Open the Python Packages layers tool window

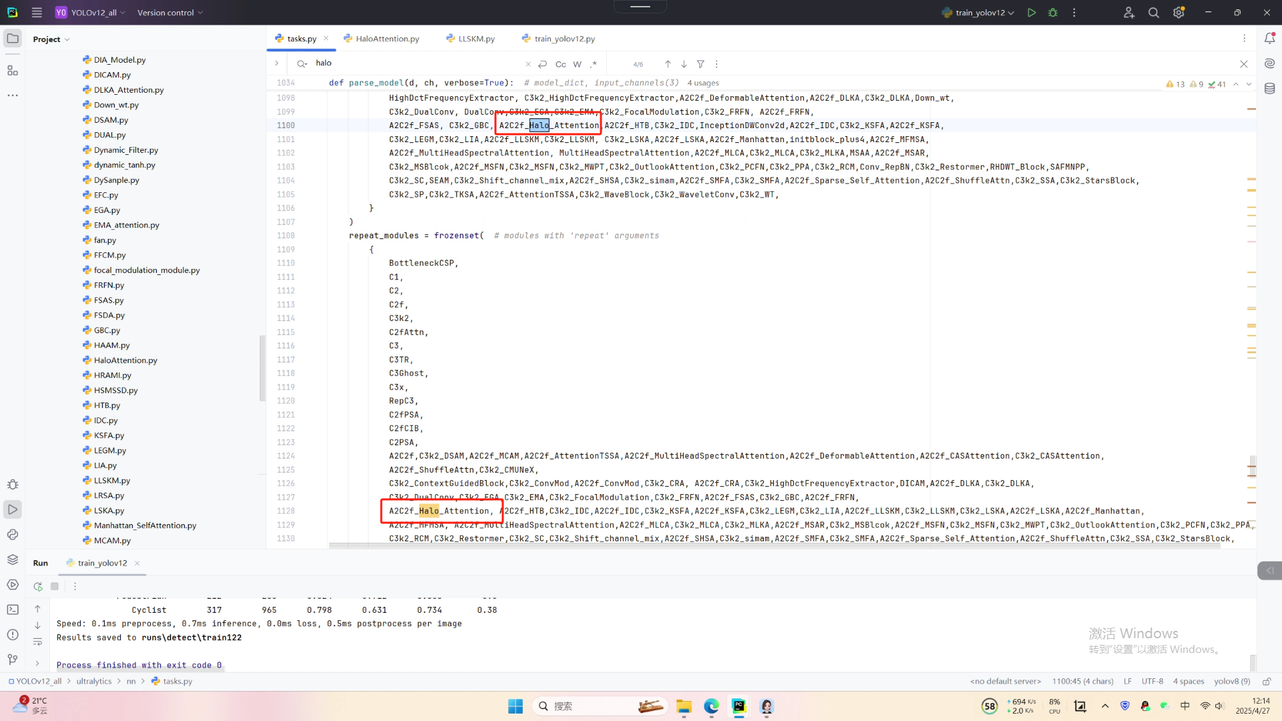(13, 559)
